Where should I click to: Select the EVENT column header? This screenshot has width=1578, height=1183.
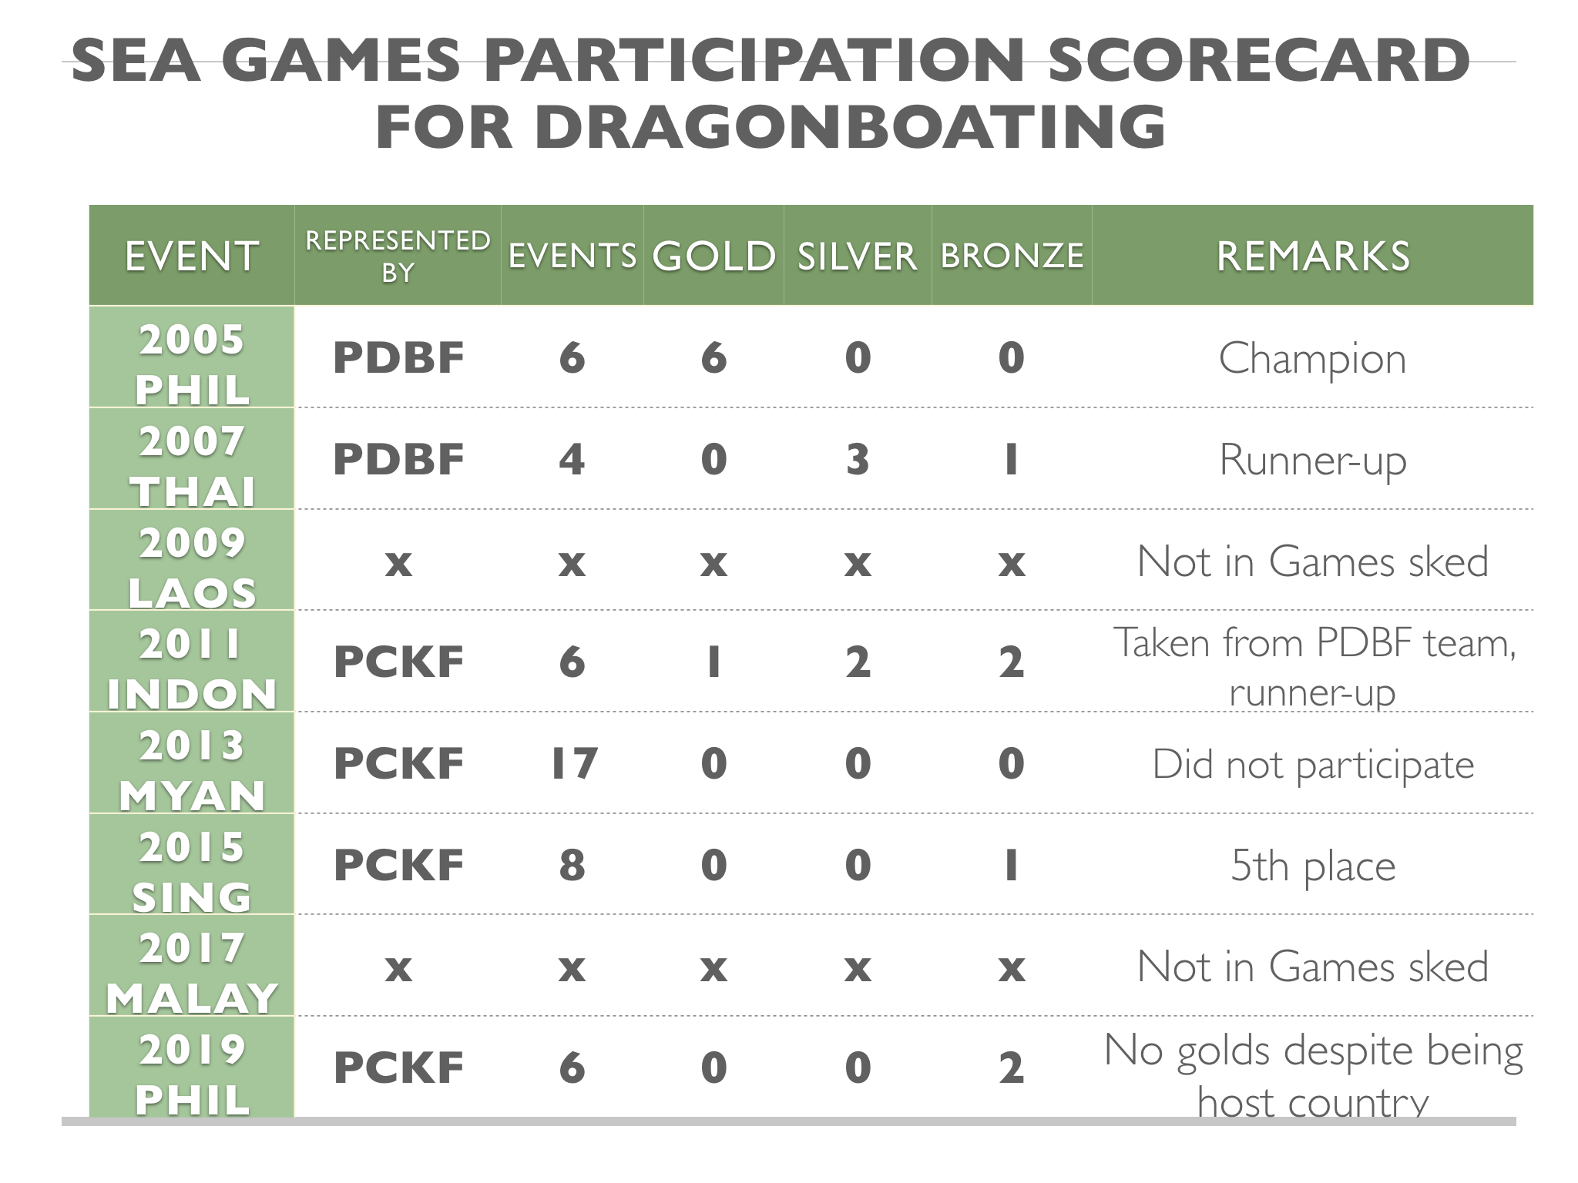pyautogui.click(x=192, y=256)
